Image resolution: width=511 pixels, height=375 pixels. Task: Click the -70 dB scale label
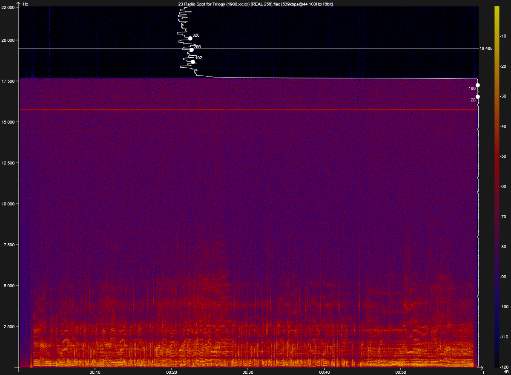tap(503, 216)
